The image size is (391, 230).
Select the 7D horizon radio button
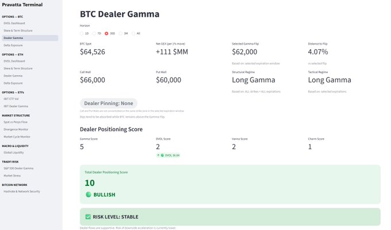(94, 33)
